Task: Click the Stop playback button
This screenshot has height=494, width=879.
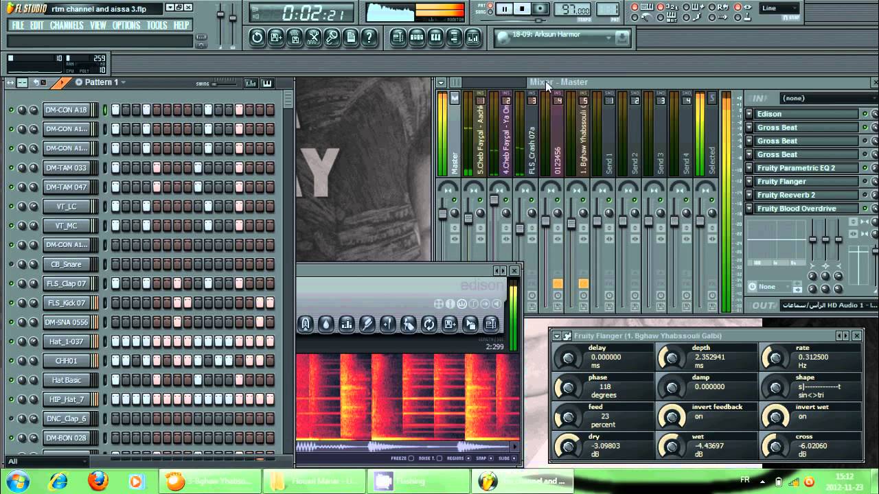Action: 522,9
